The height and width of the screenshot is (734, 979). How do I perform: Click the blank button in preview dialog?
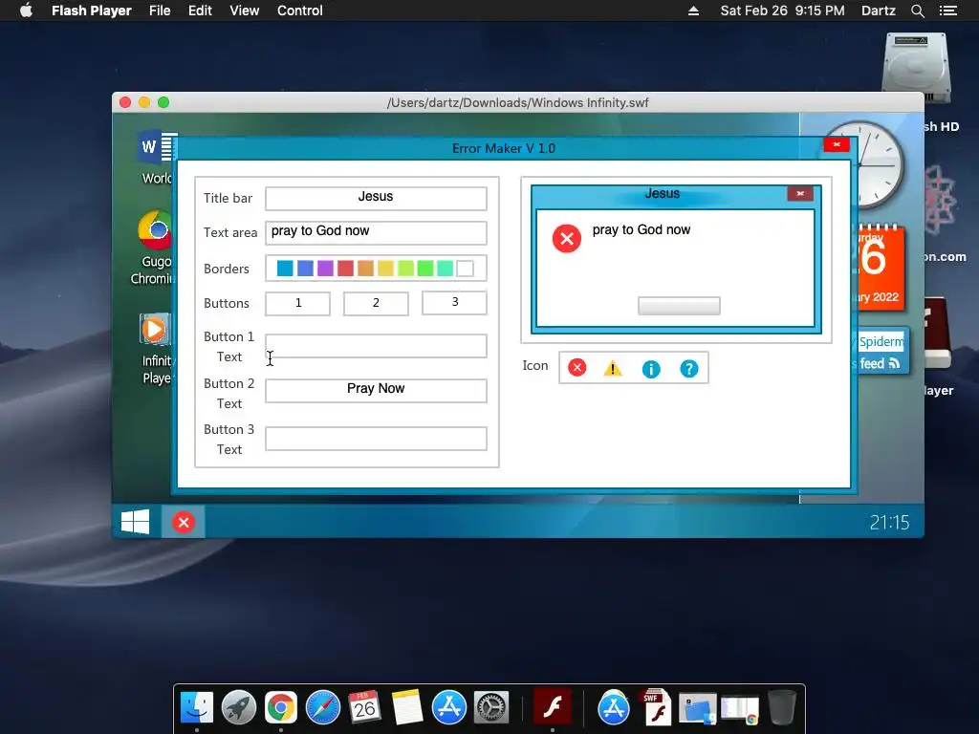click(x=679, y=306)
